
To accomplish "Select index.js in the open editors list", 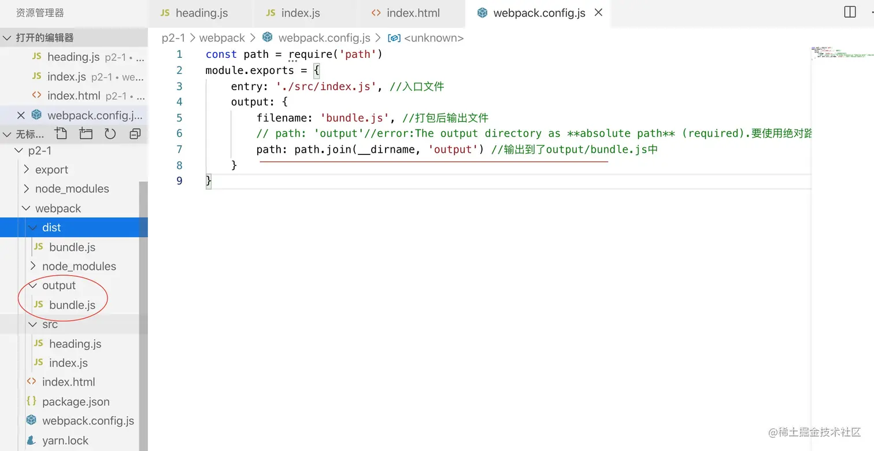I will tap(66, 76).
